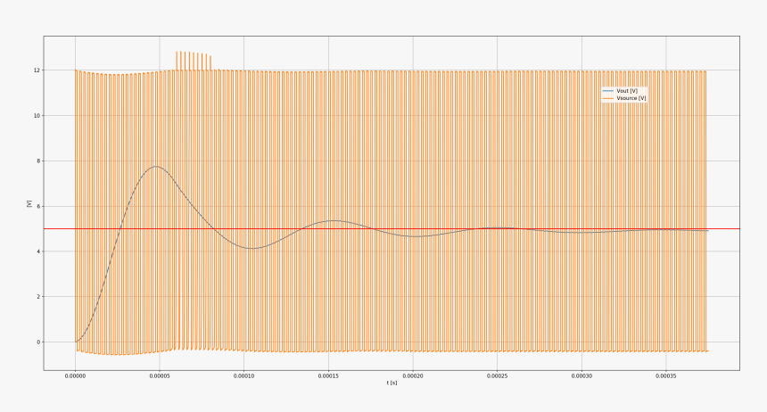767x412 pixels.
Task: Click y-axis tick label 10
Action: (x=37, y=115)
